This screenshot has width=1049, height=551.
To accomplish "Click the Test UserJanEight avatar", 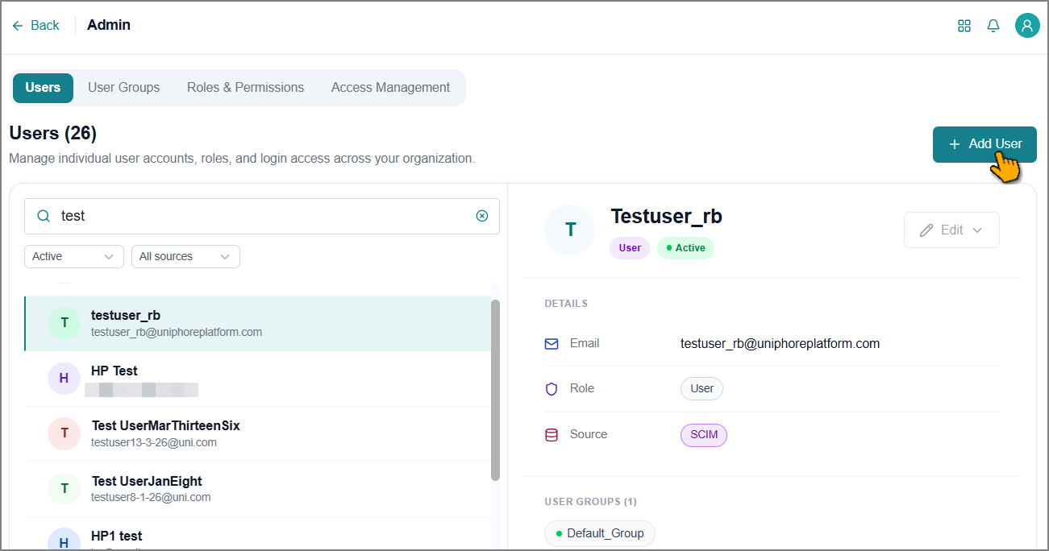I will pyautogui.click(x=65, y=488).
